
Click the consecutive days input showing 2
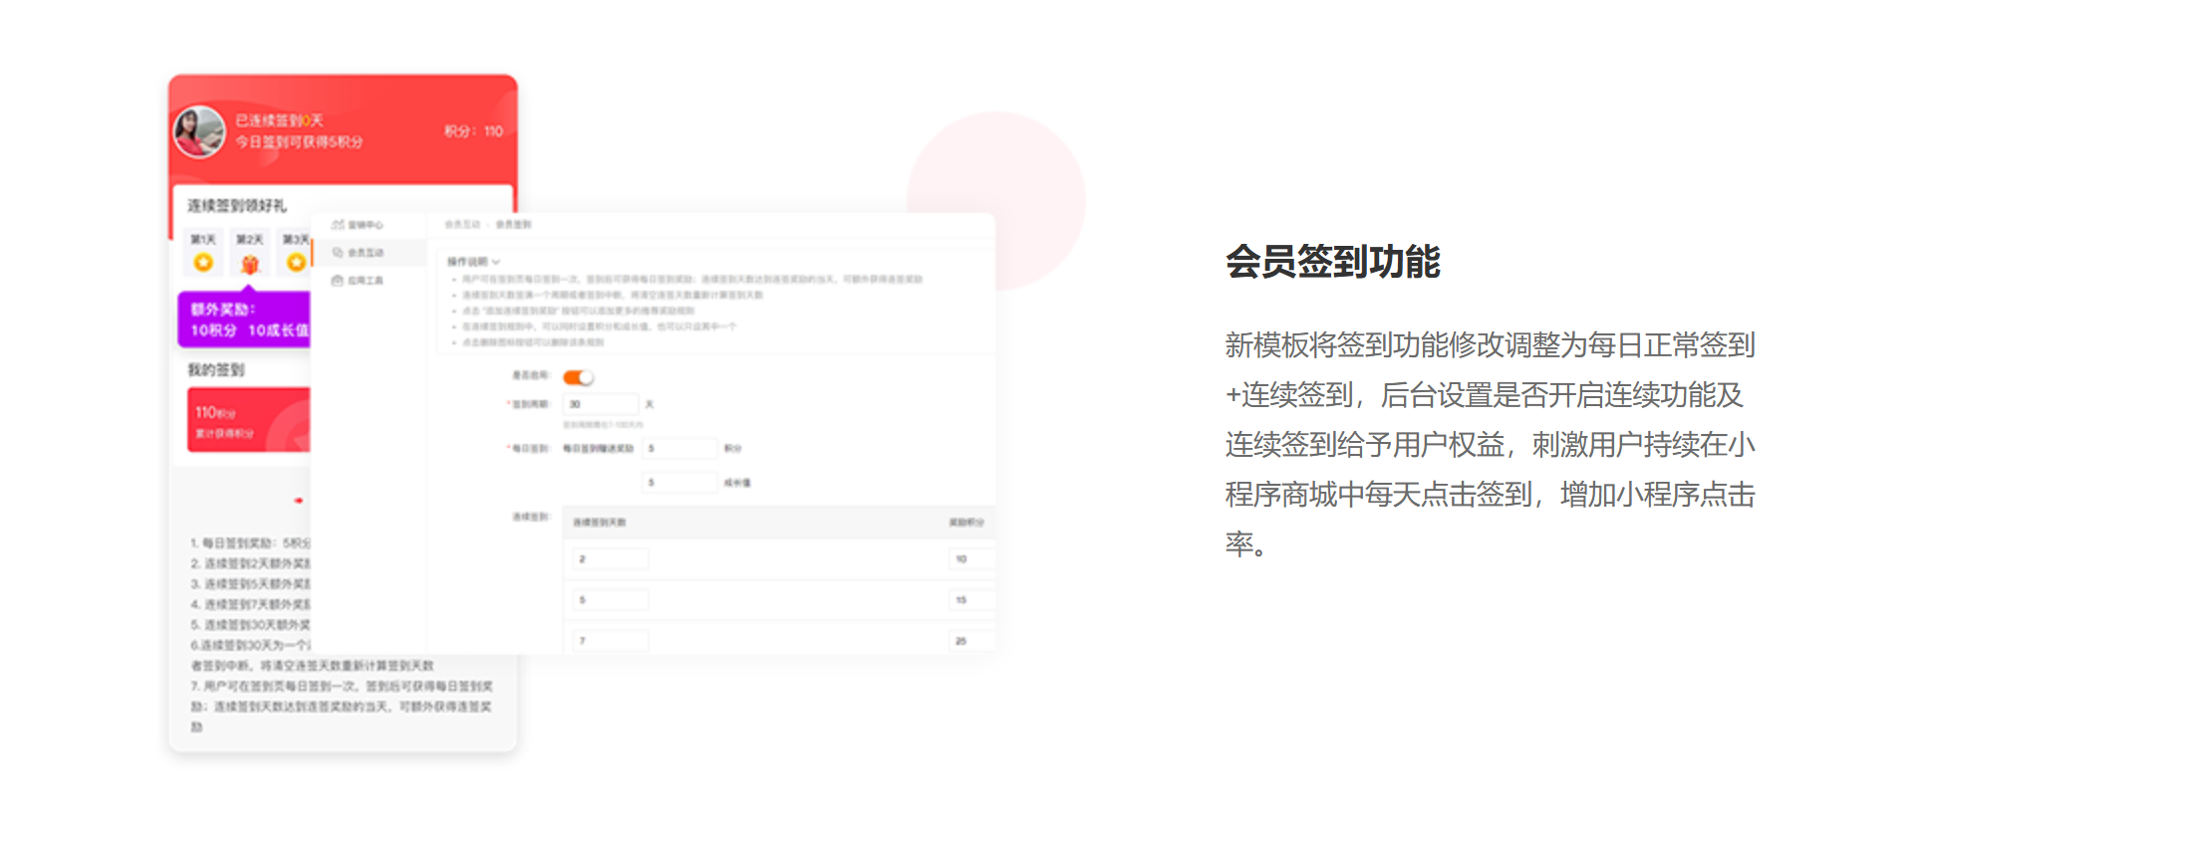point(611,559)
